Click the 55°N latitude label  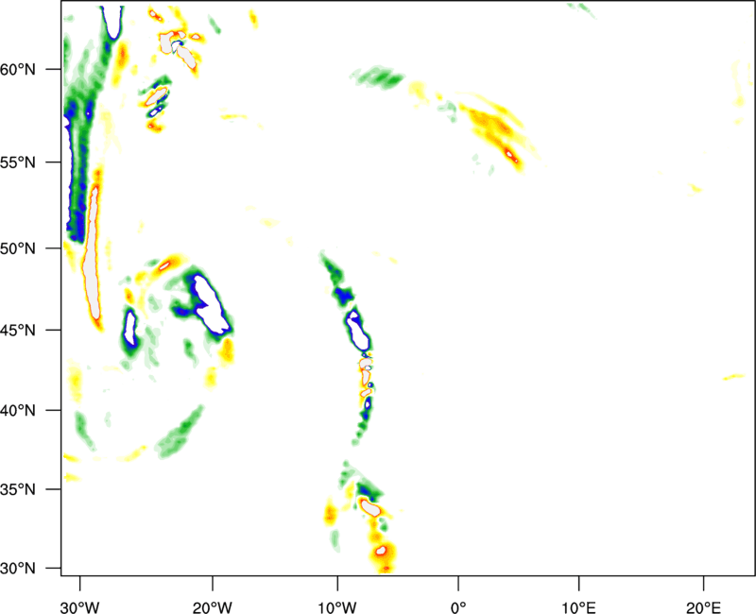coord(18,162)
